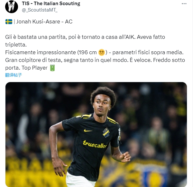Image resolution: width=193 pixels, height=187 pixels.
Task: Click the dizzy face emoji after 196 cm
Action: click(x=102, y=53)
